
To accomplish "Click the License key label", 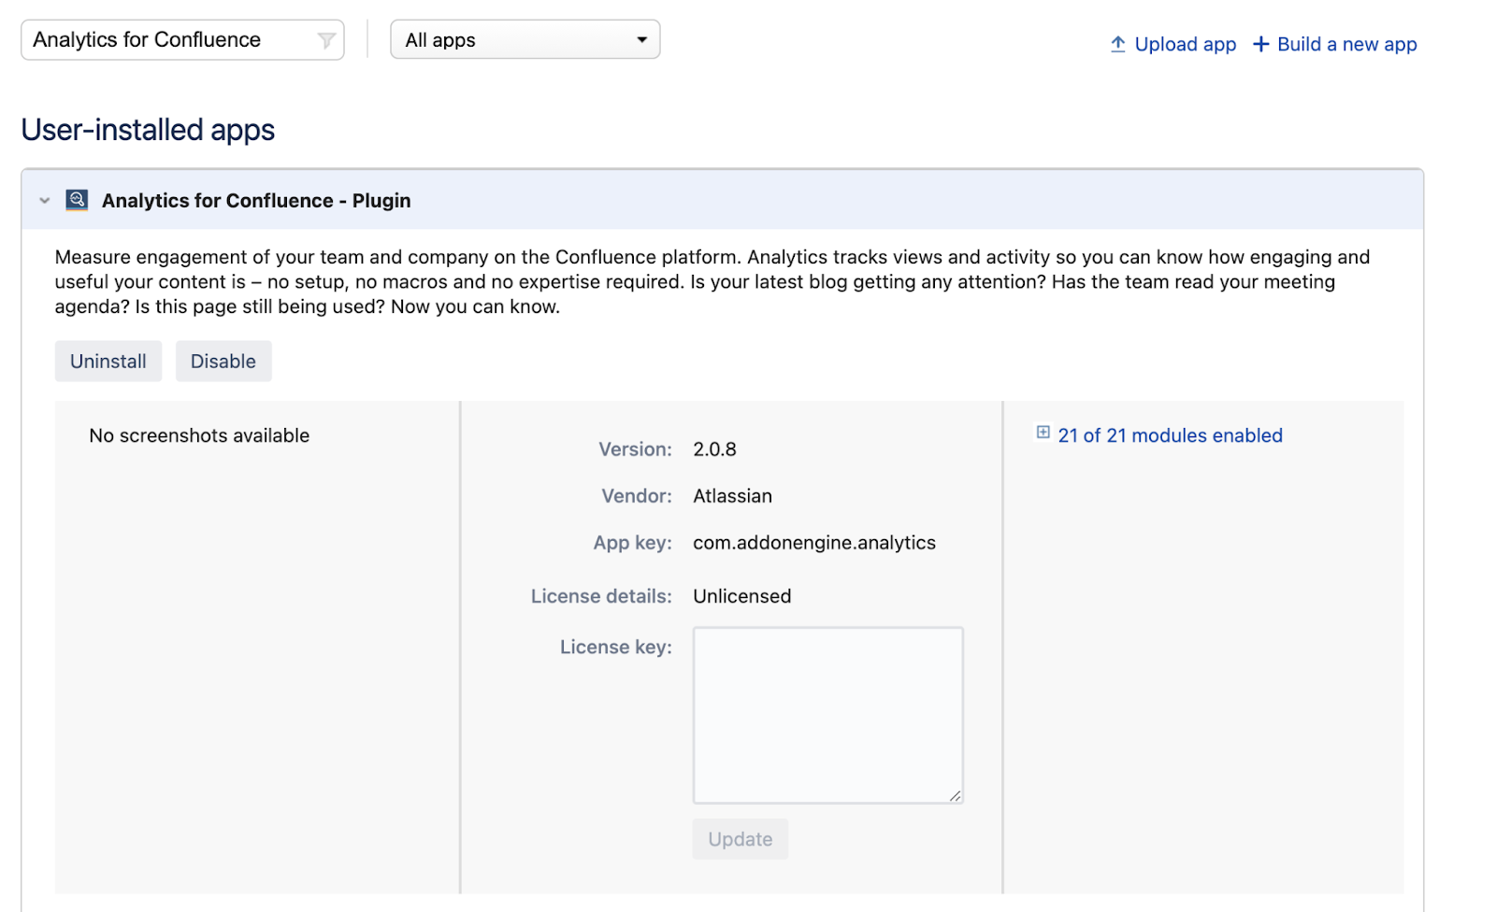I will point(615,647).
